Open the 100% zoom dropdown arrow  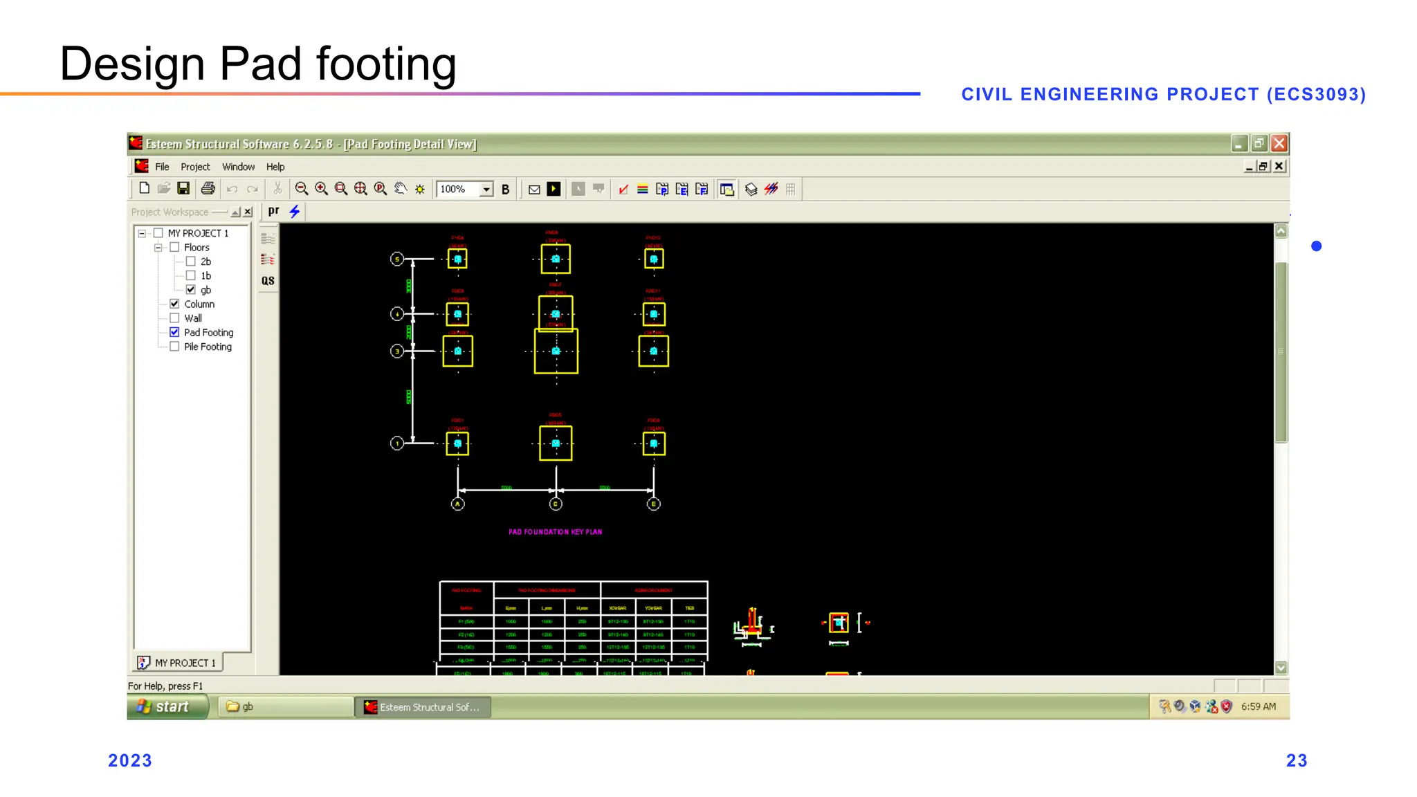486,190
